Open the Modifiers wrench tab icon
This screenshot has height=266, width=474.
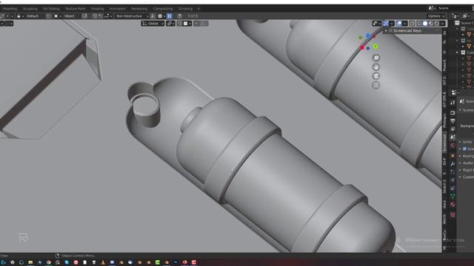point(453,164)
